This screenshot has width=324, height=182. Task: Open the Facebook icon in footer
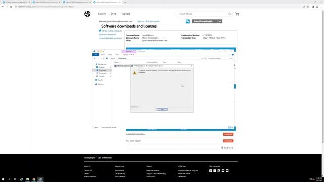[215, 171]
